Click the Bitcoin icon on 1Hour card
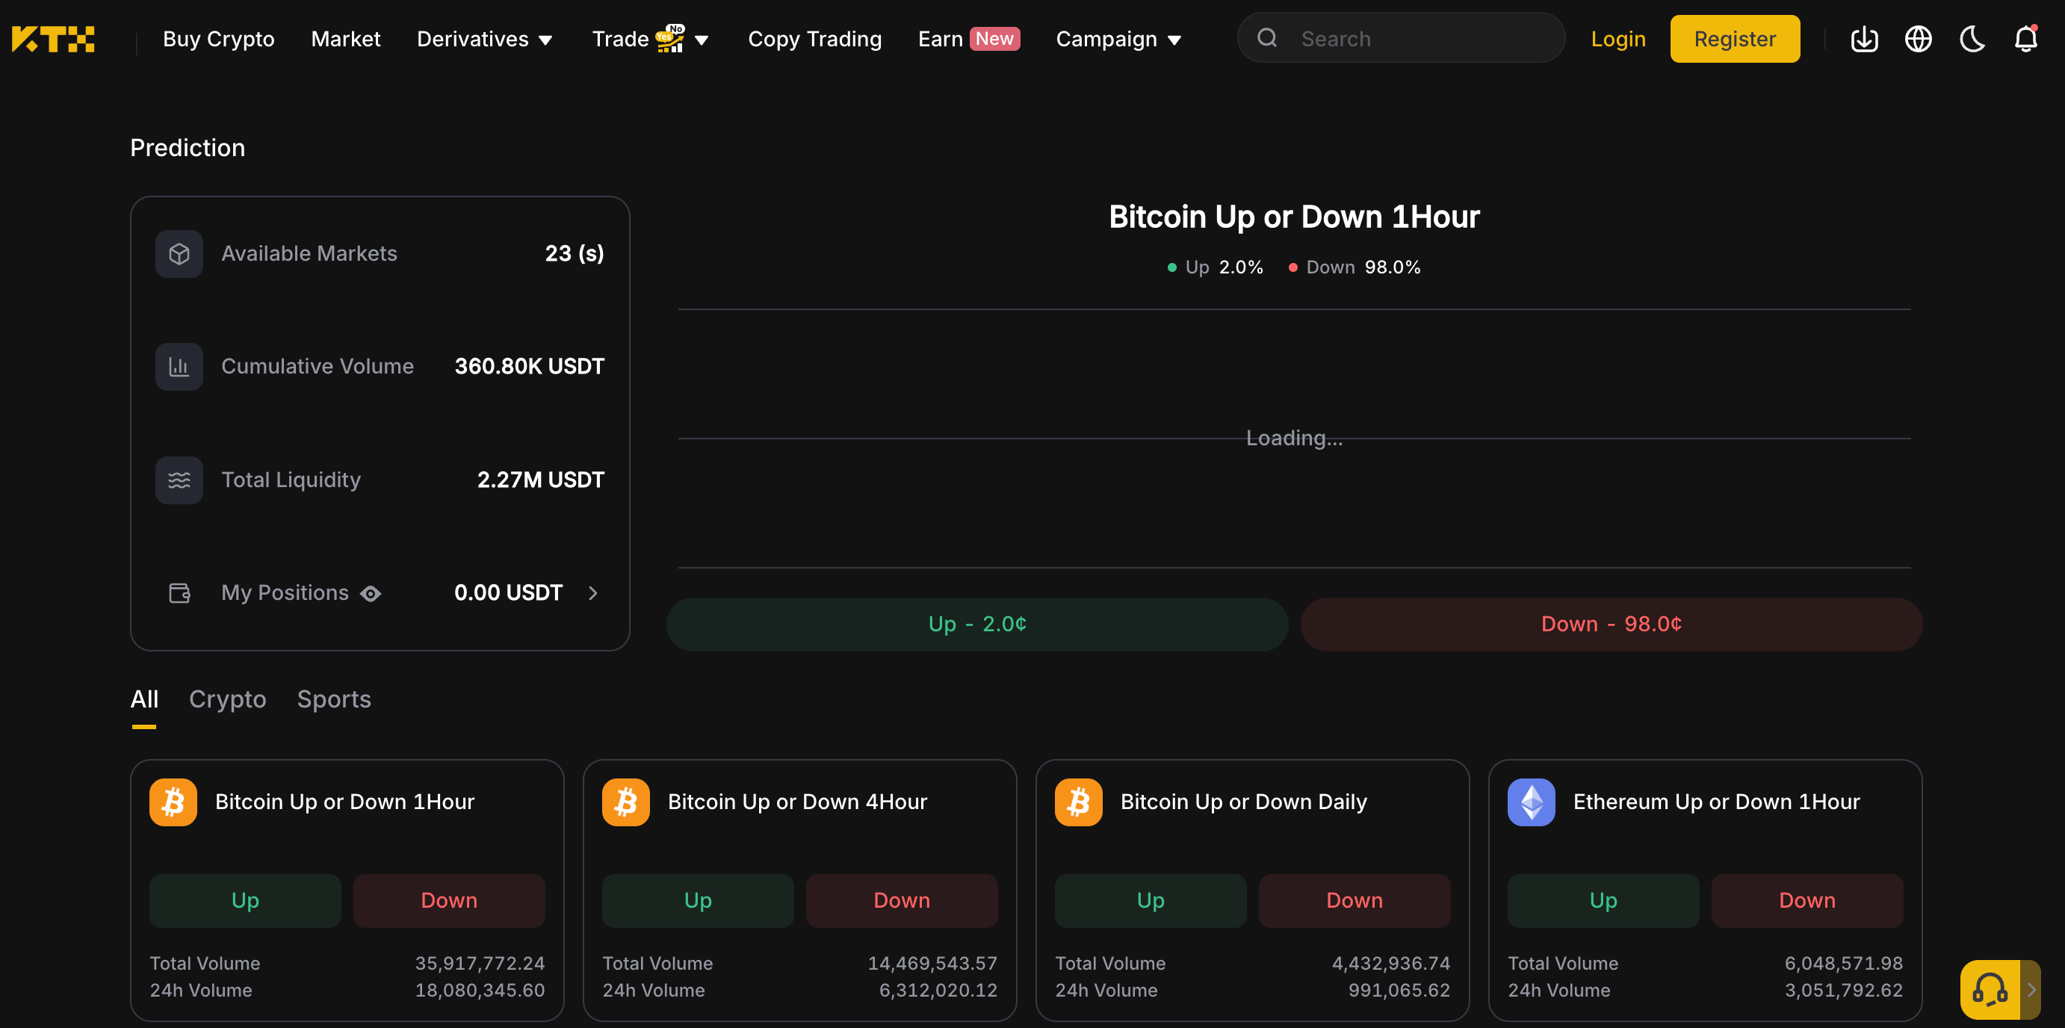2065x1028 pixels. (x=173, y=802)
